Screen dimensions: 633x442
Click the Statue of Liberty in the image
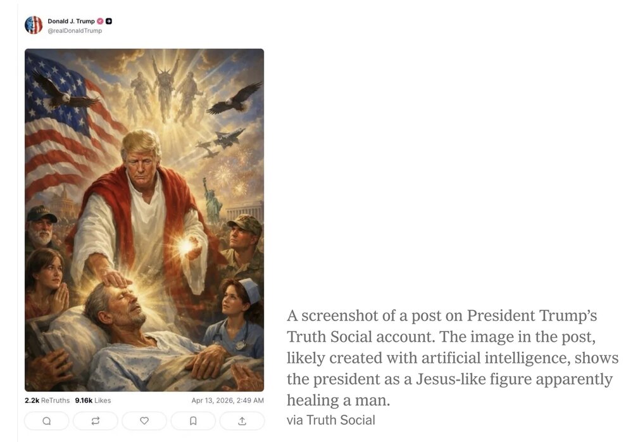pos(213,199)
